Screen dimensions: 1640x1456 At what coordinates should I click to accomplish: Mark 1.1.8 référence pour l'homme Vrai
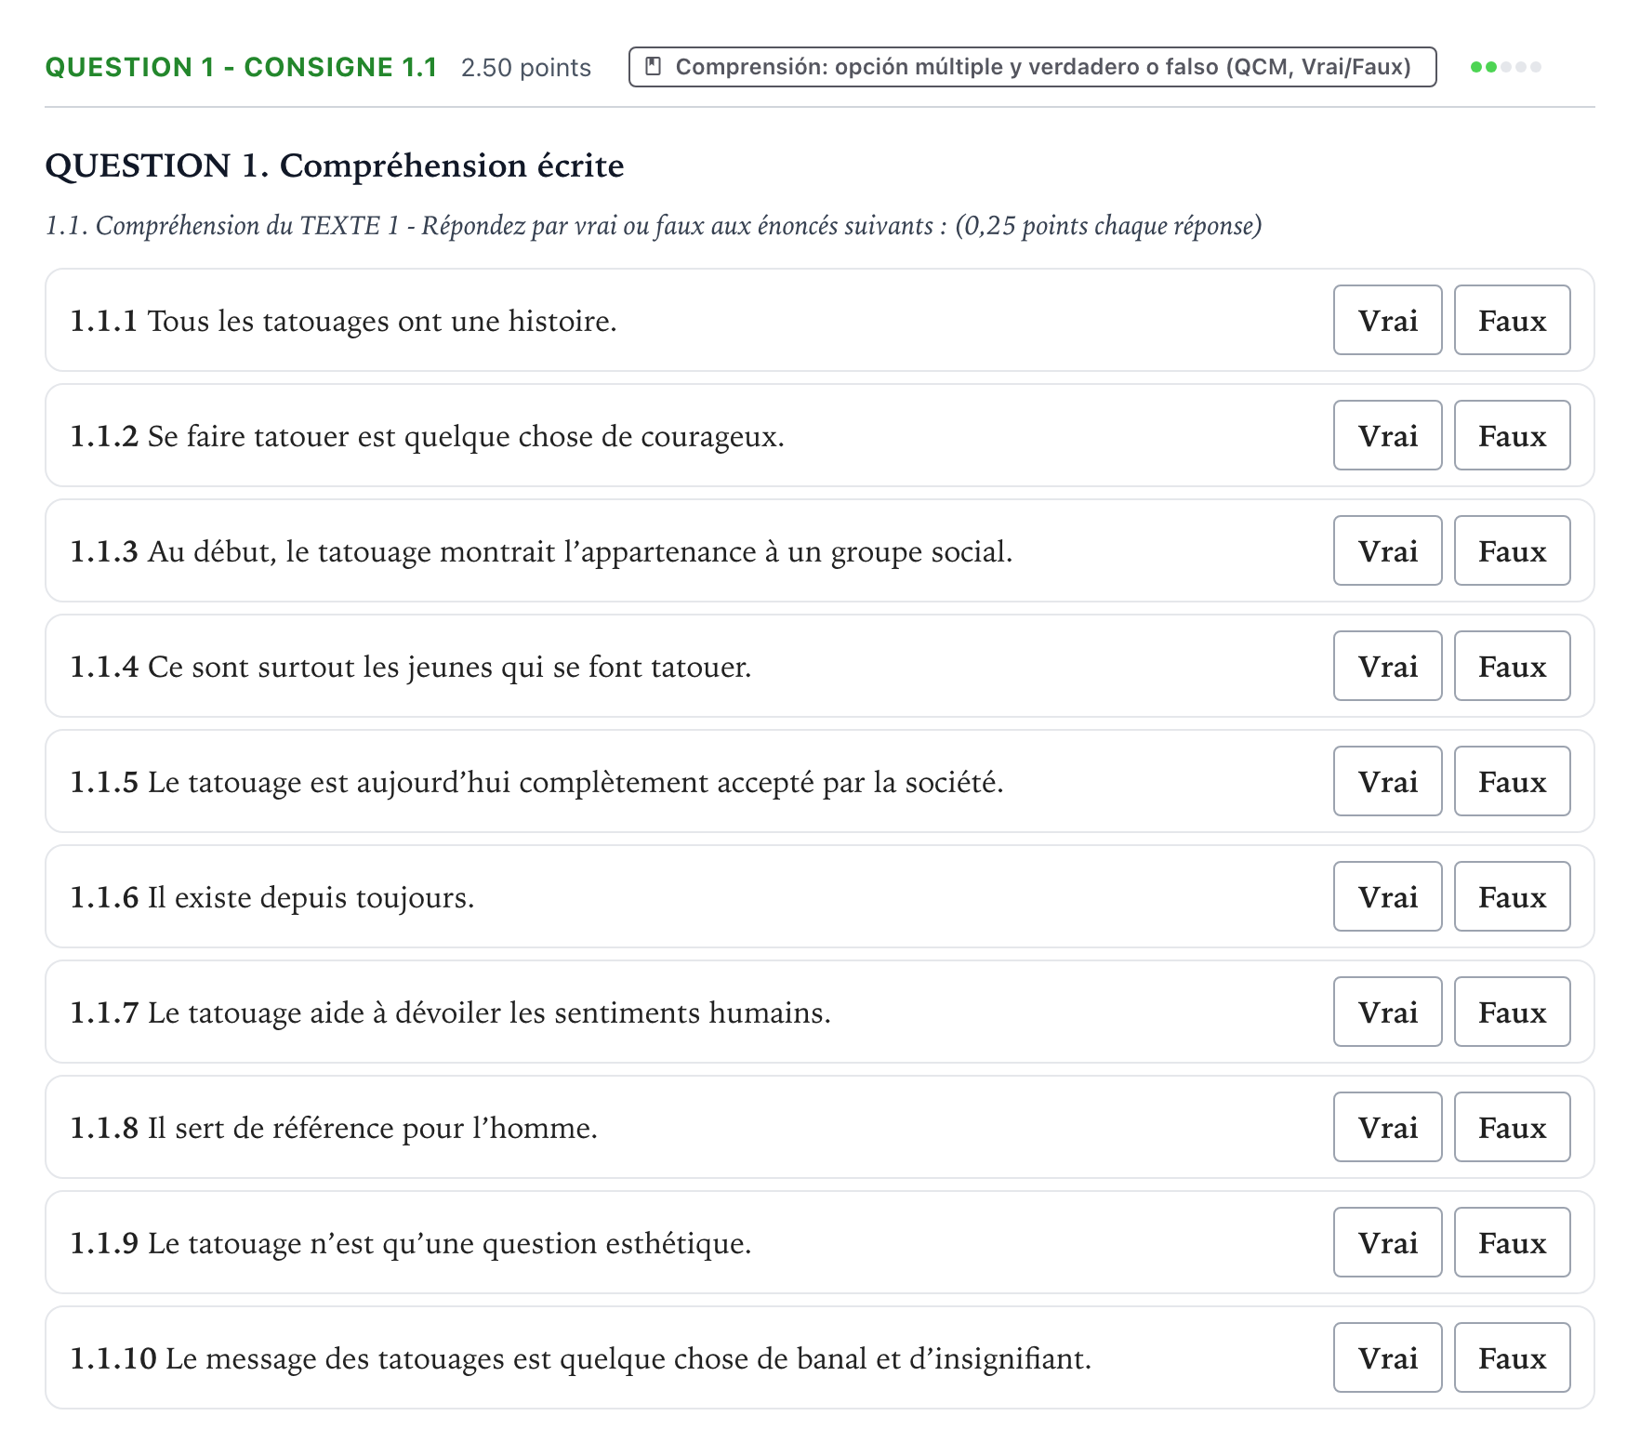pos(1387,1127)
